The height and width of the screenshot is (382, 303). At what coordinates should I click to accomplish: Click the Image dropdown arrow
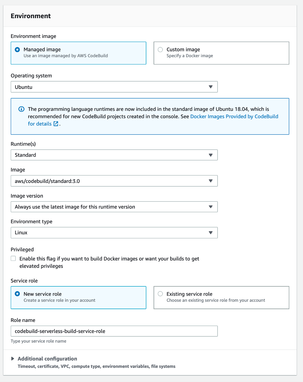[210, 181]
